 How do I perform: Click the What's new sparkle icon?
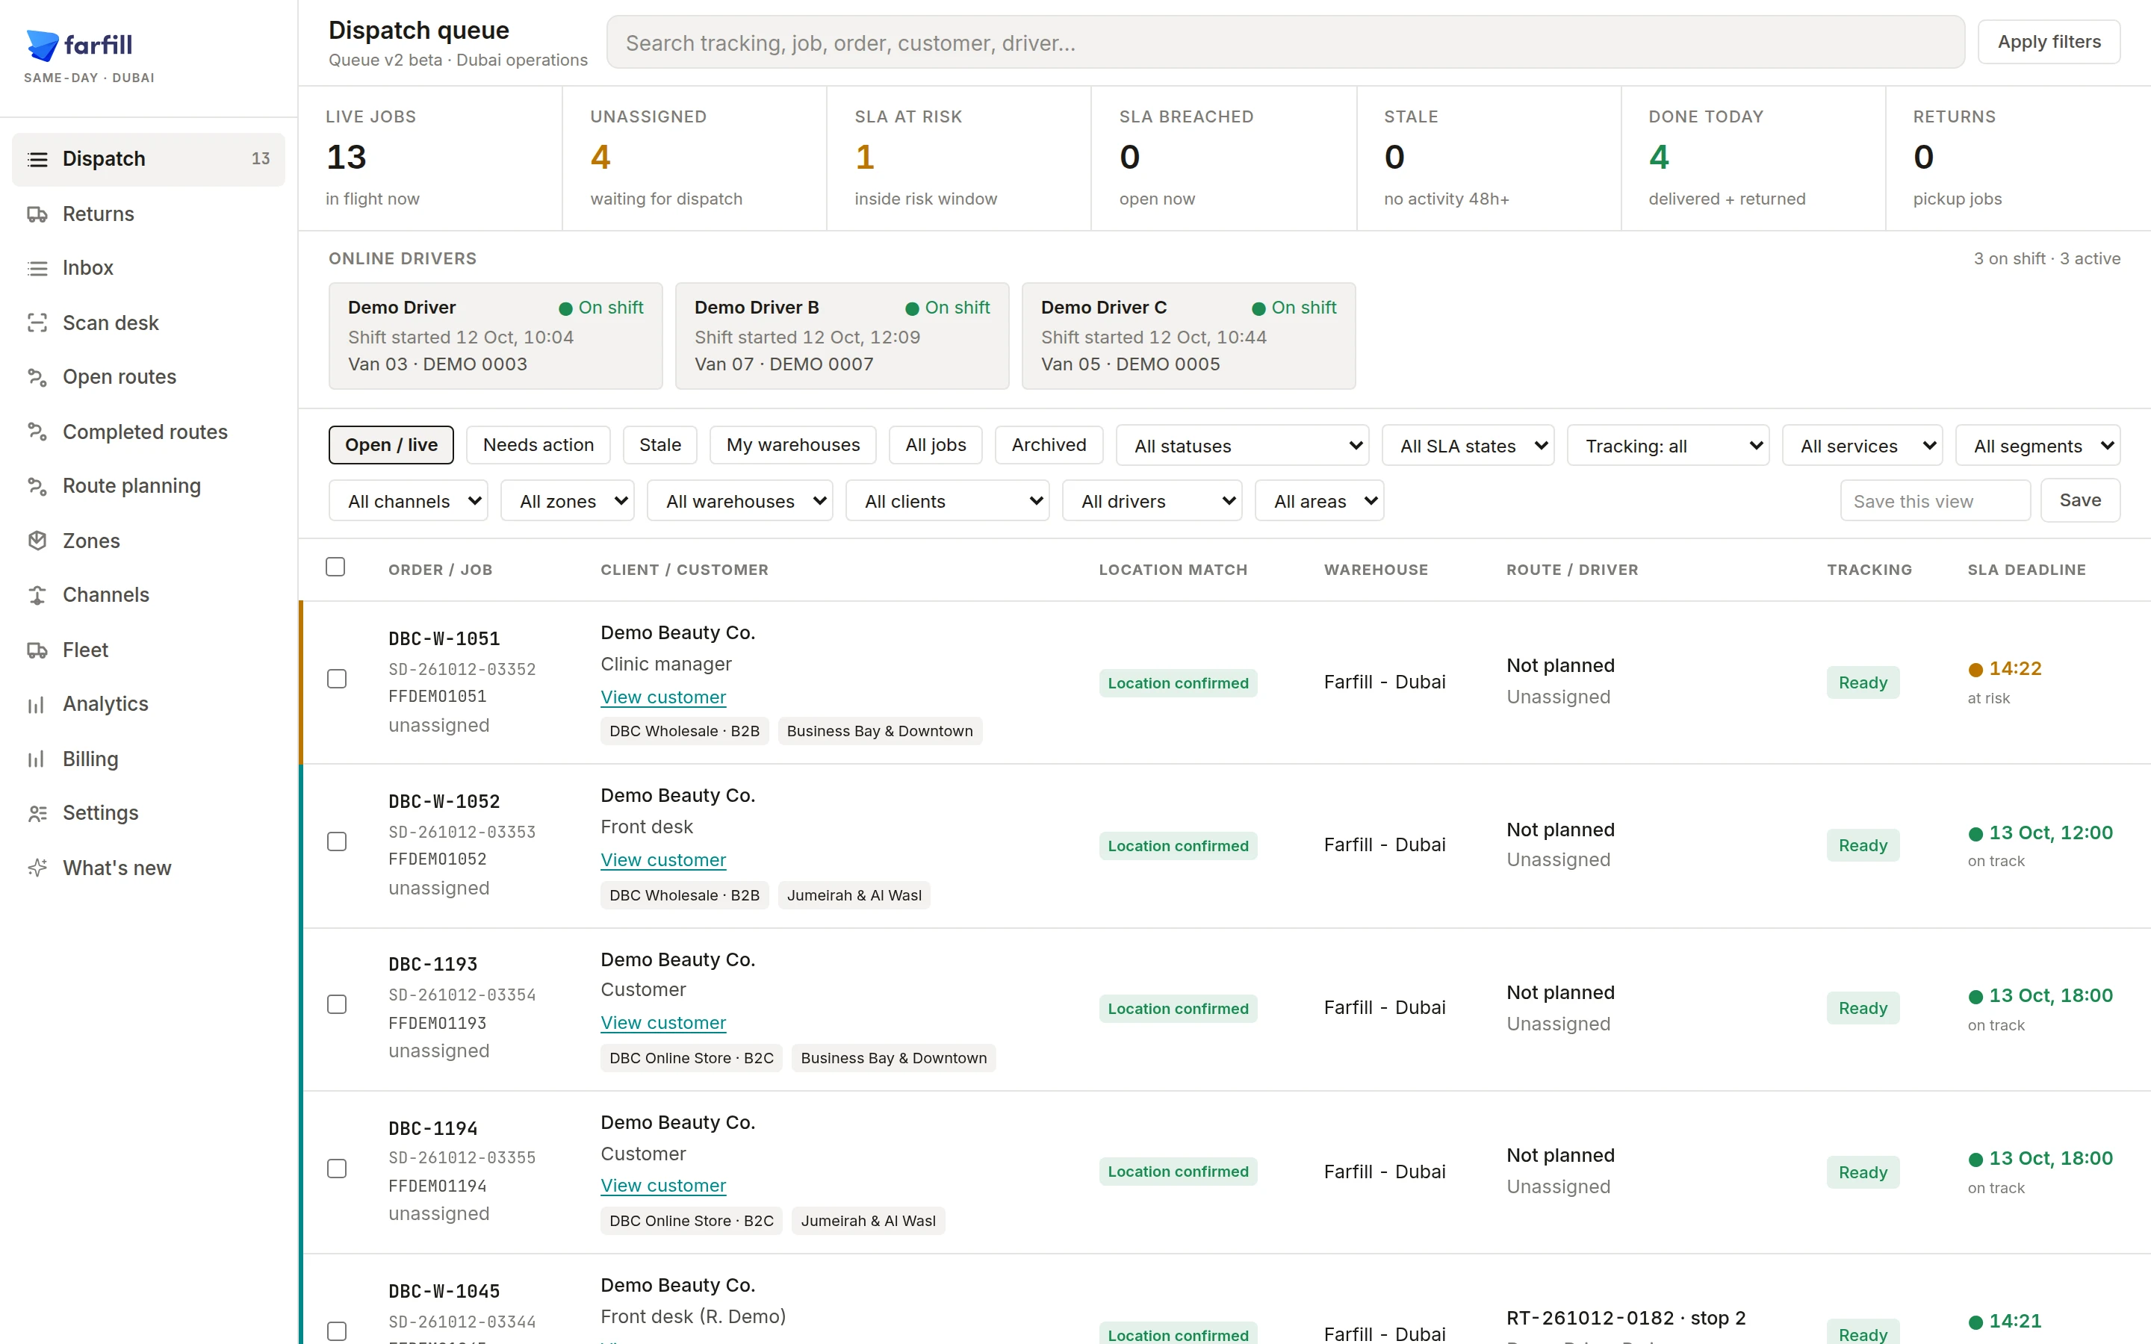click(37, 868)
